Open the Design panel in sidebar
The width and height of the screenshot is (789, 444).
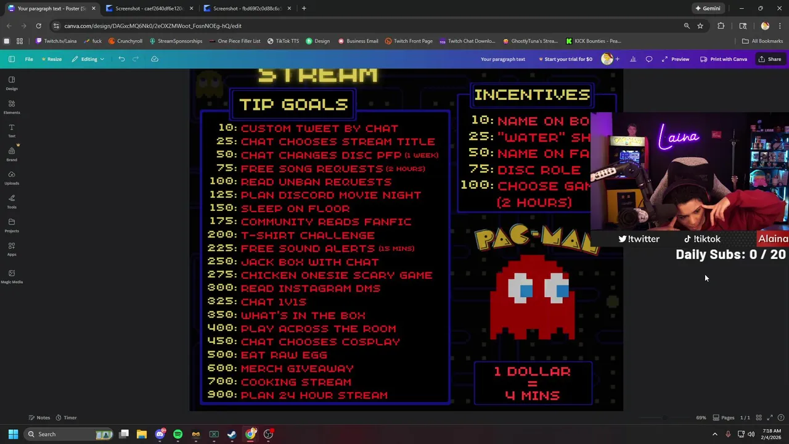tap(12, 83)
